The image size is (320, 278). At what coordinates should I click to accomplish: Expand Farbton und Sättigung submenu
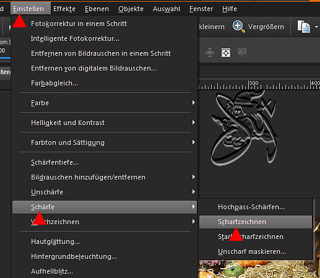pyautogui.click(x=105, y=142)
